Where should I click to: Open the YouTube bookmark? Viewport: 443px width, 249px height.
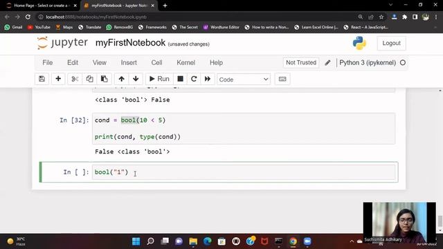point(39,27)
